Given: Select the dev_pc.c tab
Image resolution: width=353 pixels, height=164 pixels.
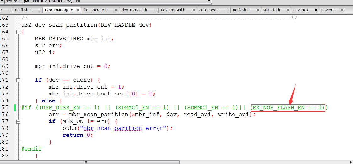Looking at the screenshot, I should 301,10.
